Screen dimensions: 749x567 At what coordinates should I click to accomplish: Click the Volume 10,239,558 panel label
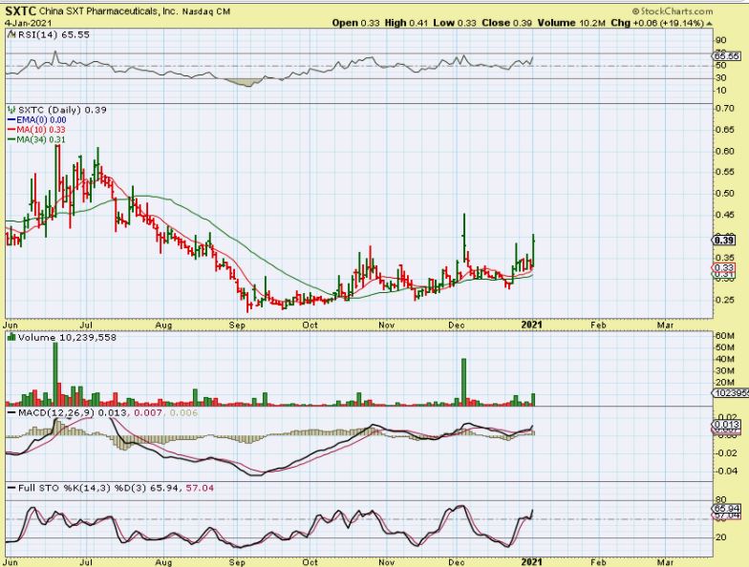click(x=67, y=338)
